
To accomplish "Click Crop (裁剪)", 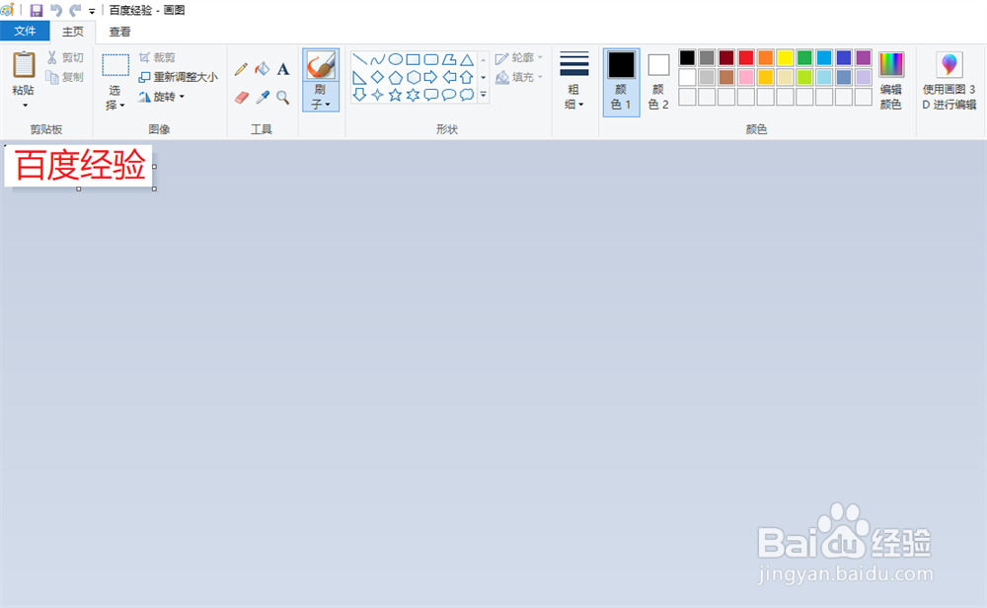I will [x=157, y=57].
